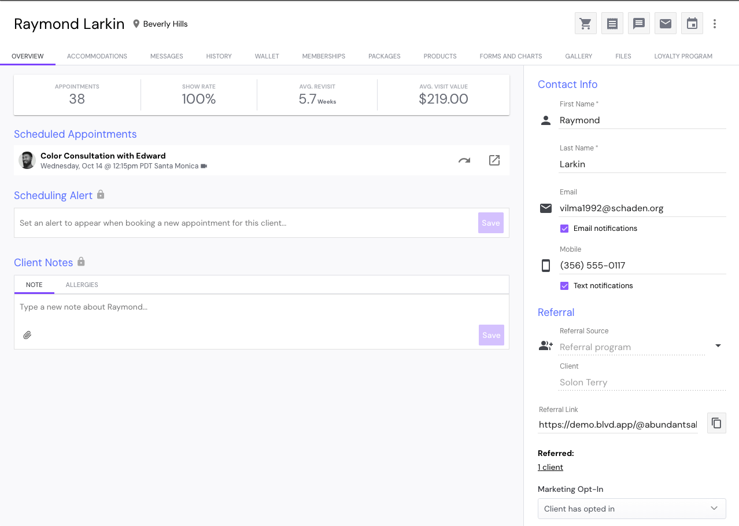Screen dimensions: 739x526
Task: Open the three-dot more options menu
Action: (x=715, y=24)
